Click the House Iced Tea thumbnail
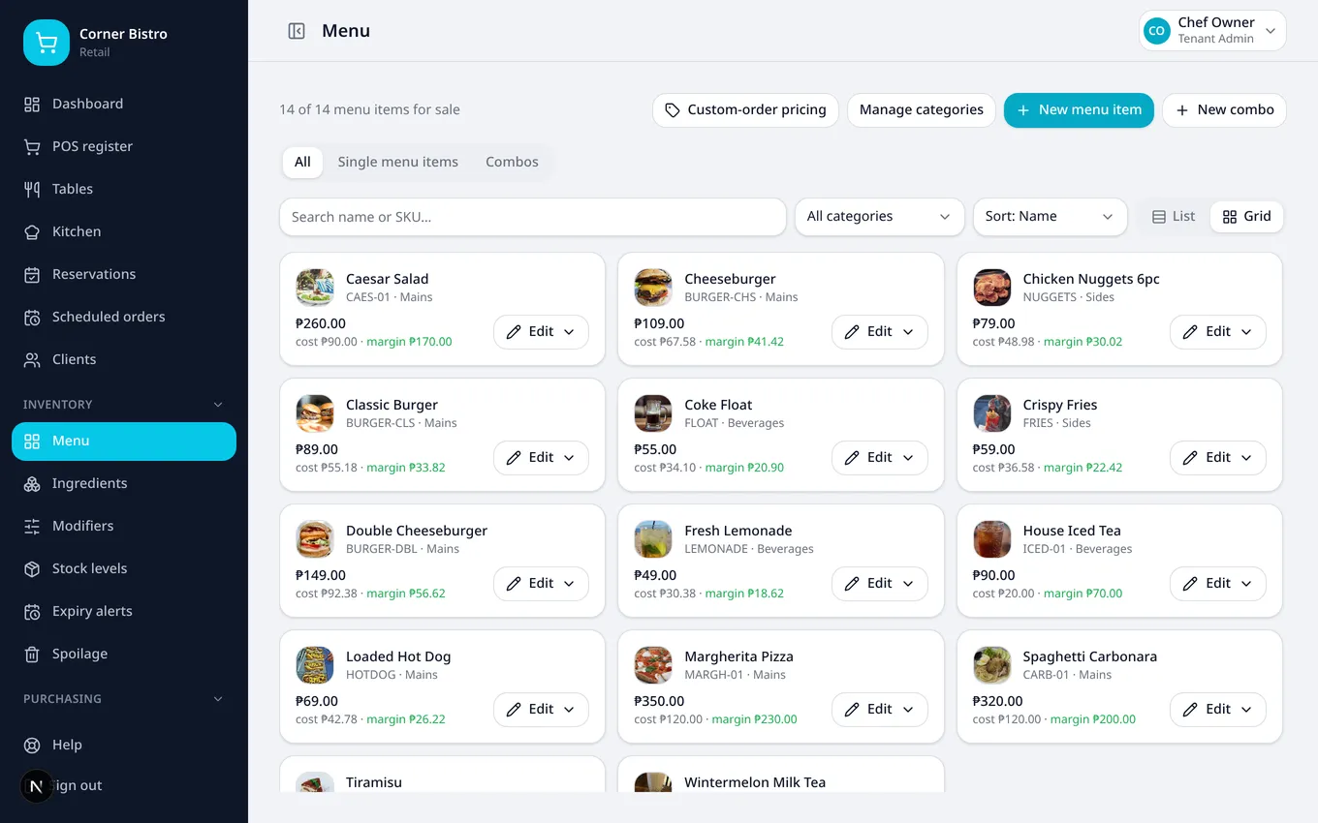 click(x=992, y=539)
